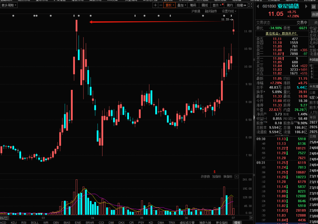Select RSI indicator tab

click(x=24, y=222)
